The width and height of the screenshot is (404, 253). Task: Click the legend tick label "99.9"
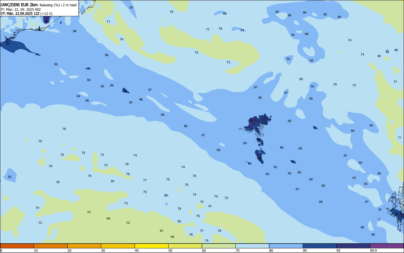[x=373, y=250]
